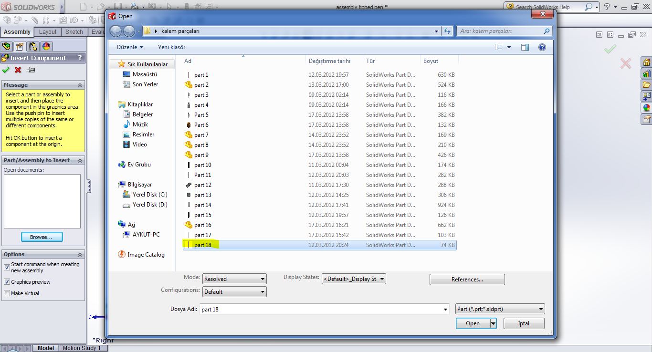Disable the Graphics preview checkbox
Screen dimensions: 652x352
coord(7,282)
